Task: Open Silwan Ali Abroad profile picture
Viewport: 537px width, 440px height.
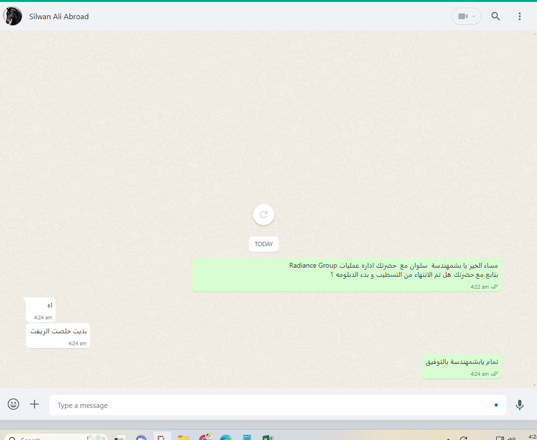Action: 12,16
